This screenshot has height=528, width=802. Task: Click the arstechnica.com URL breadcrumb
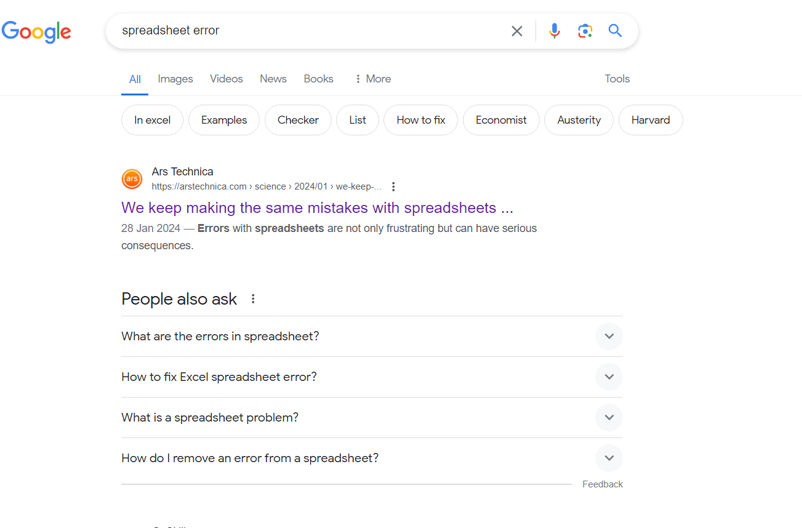click(267, 186)
